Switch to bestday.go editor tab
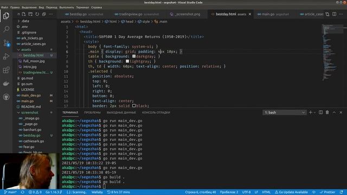Image resolution: width=347 pixels, height=195 pixels. (x=84, y=14)
